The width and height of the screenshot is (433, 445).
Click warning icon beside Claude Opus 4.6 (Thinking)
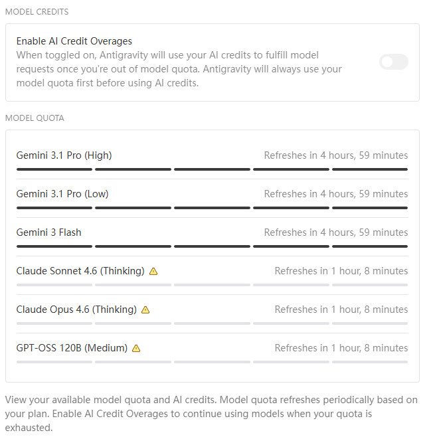145,310
